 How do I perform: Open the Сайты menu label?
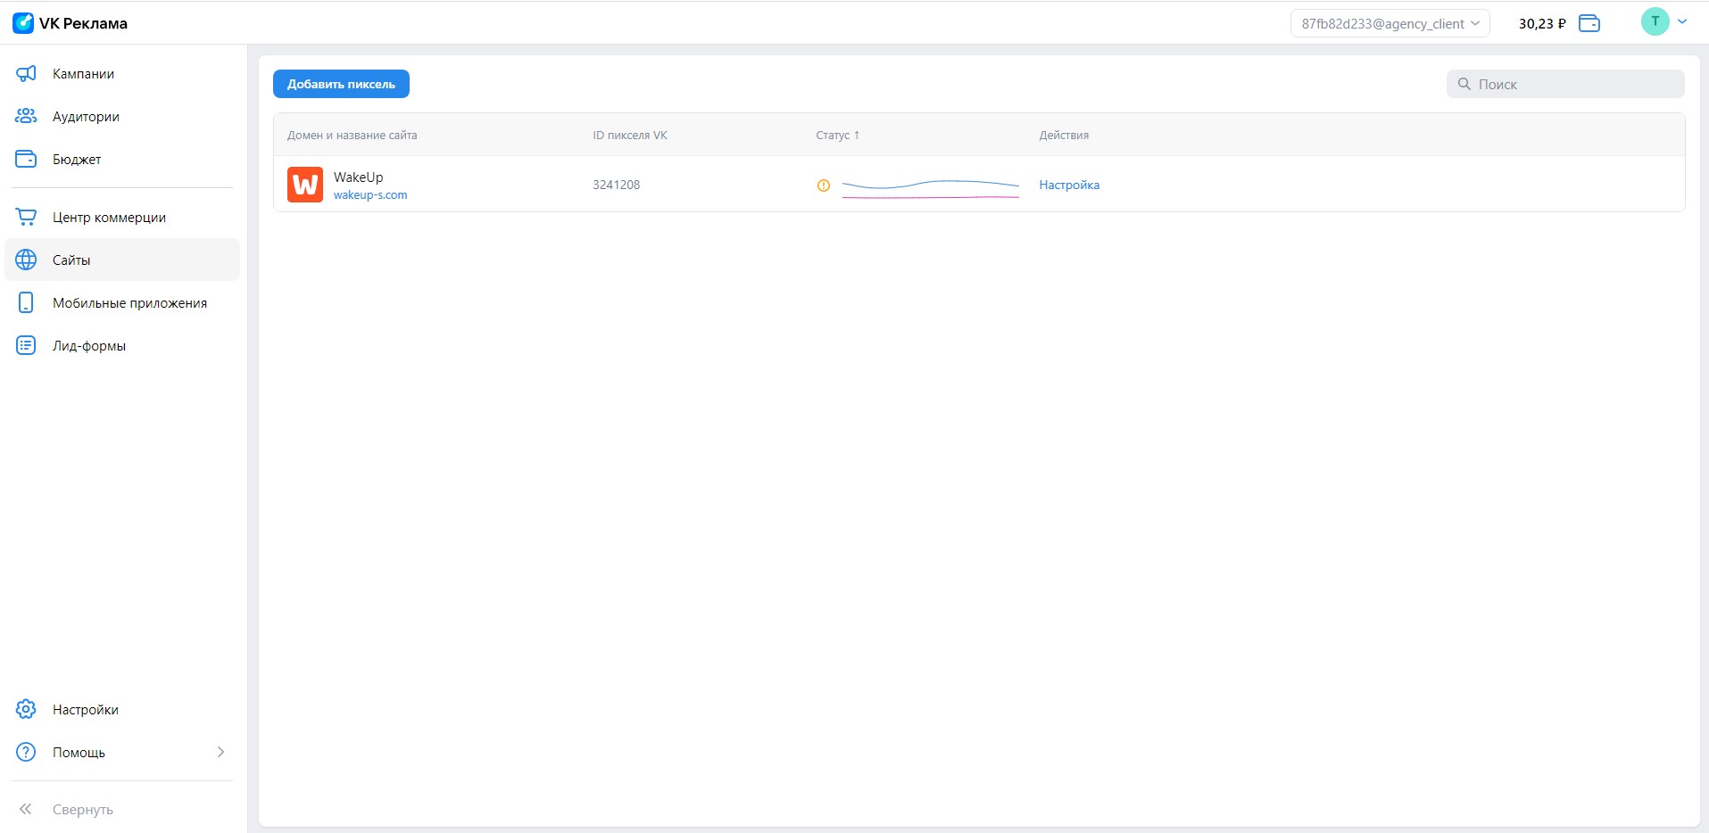pos(71,260)
